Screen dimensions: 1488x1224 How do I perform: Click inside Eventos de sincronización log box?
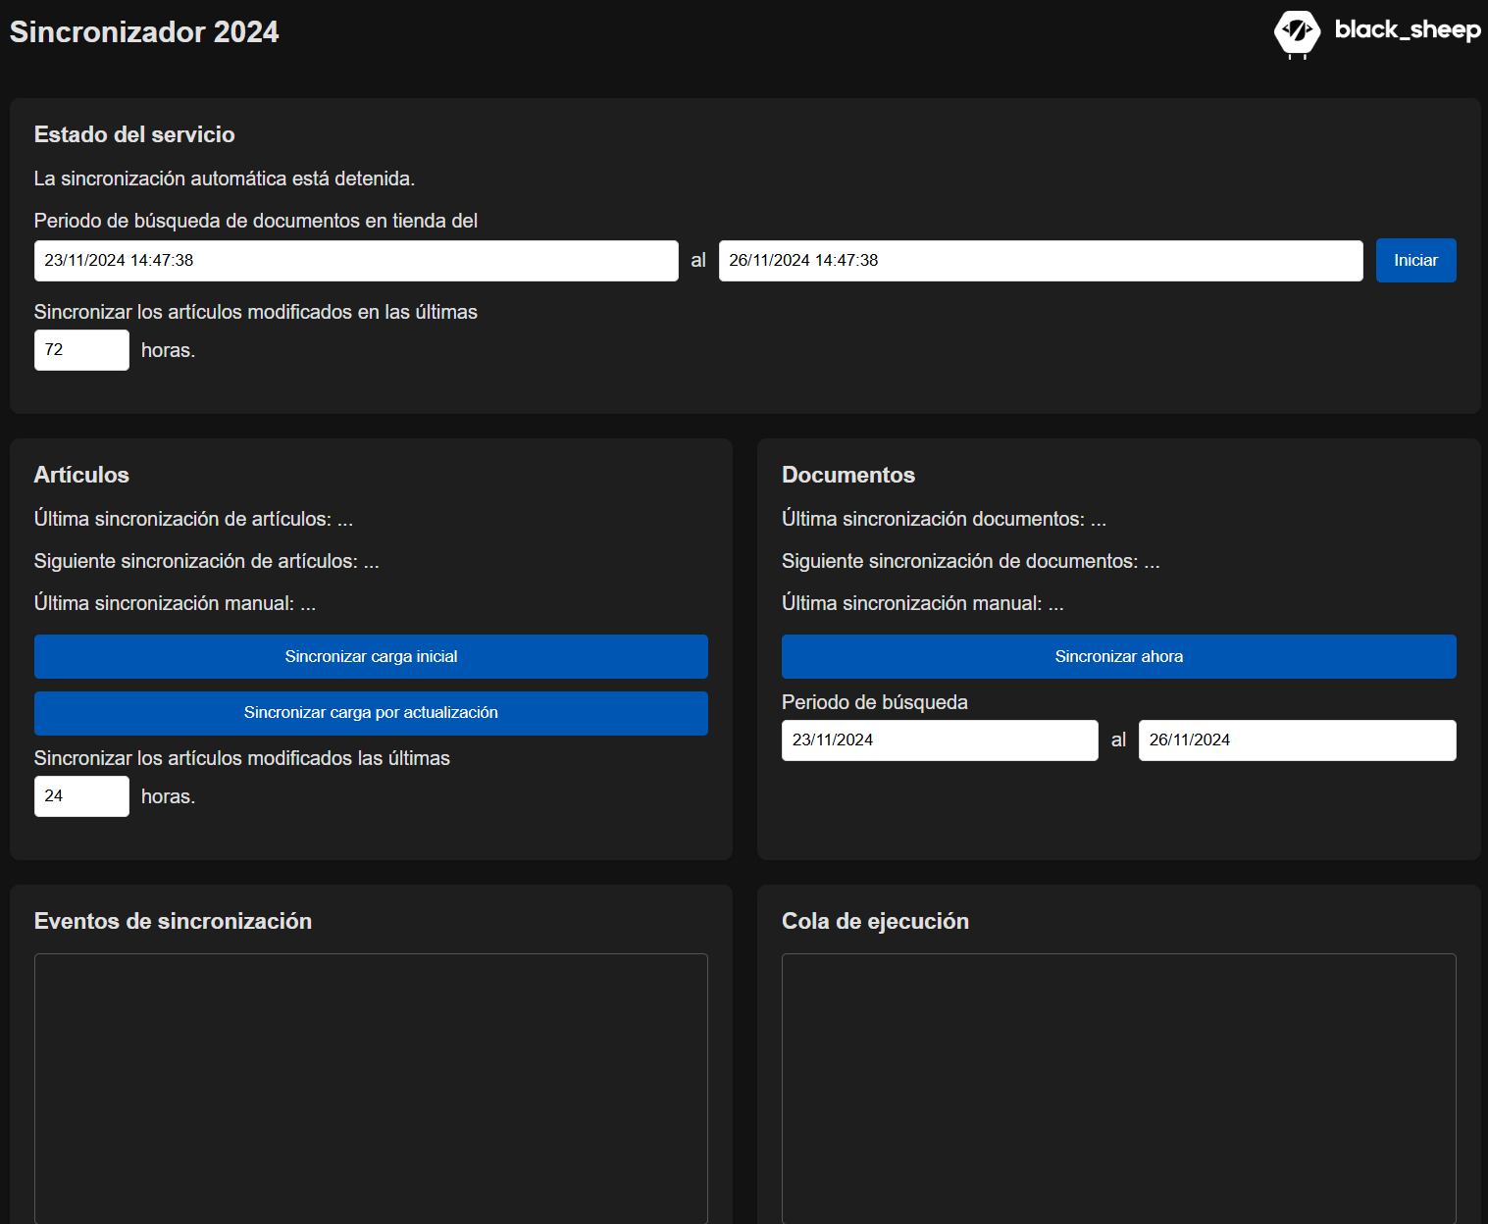pos(371,1089)
